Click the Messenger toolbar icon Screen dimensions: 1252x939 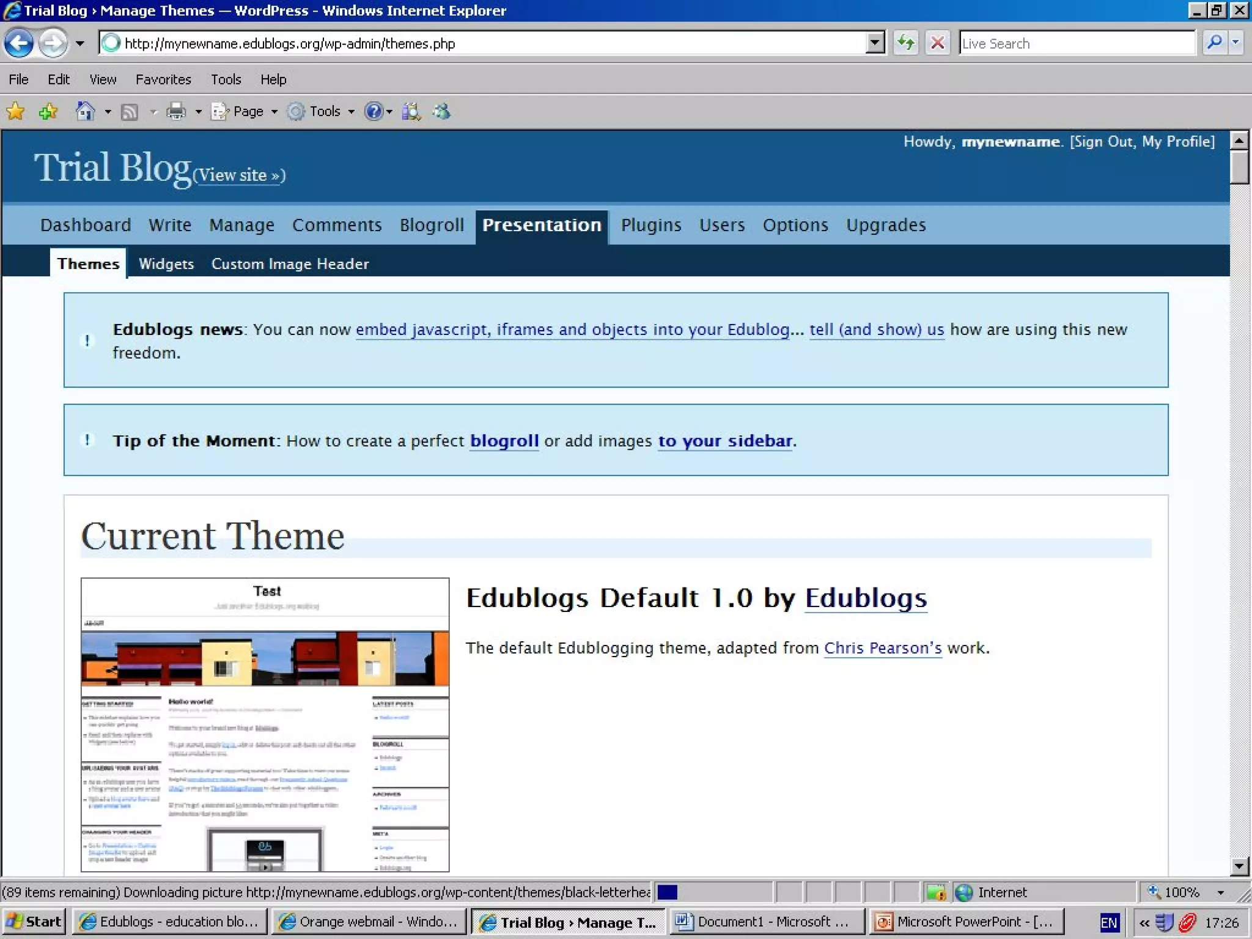click(441, 111)
